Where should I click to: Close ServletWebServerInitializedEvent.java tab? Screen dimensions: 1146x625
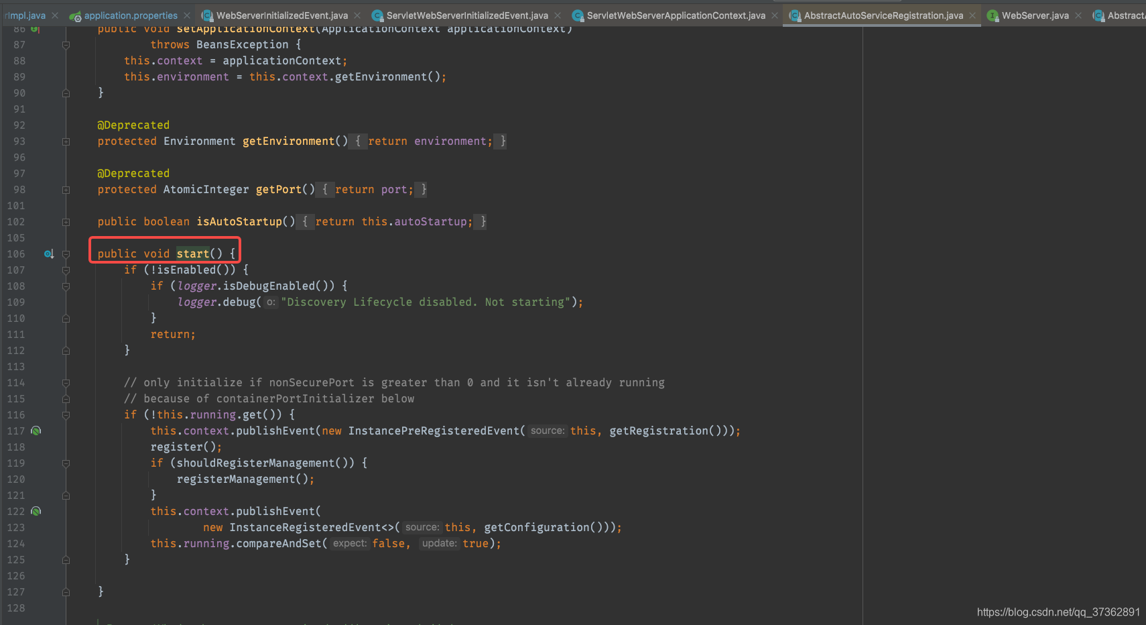click(x=558, y=15)
